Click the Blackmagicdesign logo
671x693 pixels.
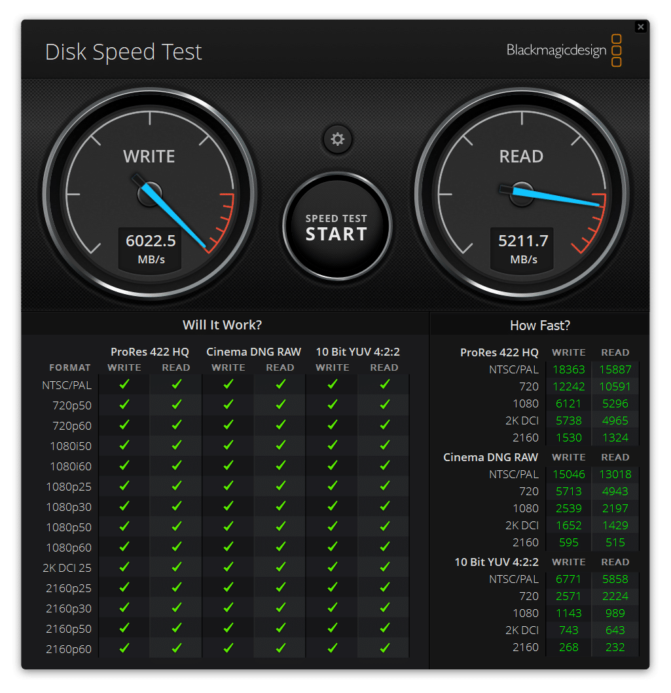[x=564, y=50]
